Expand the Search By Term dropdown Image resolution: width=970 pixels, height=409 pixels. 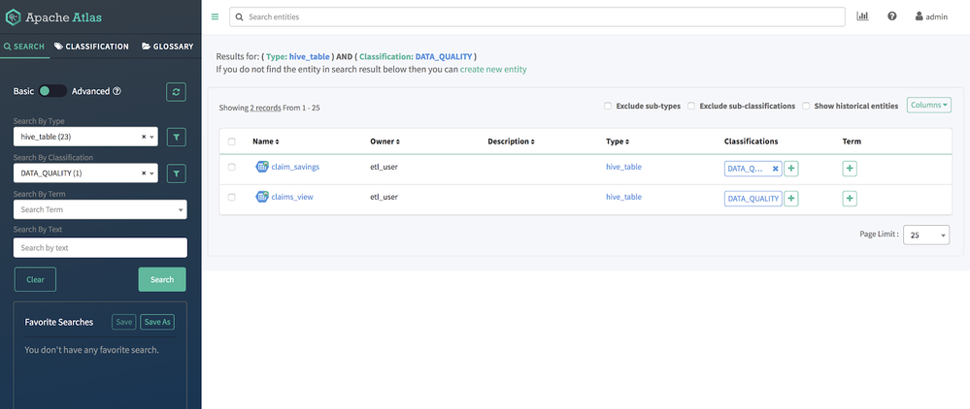click(100, 209)
